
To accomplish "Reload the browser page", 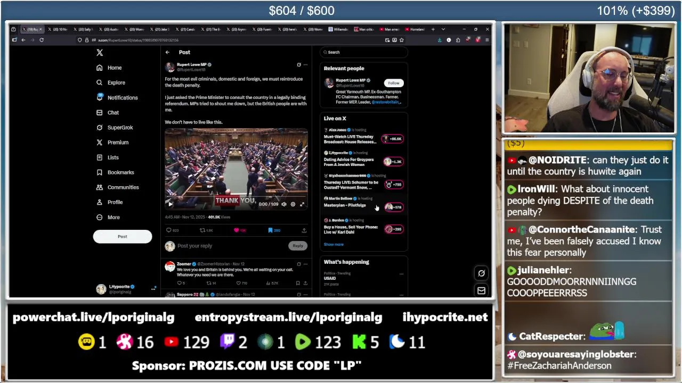I will 41,40.
